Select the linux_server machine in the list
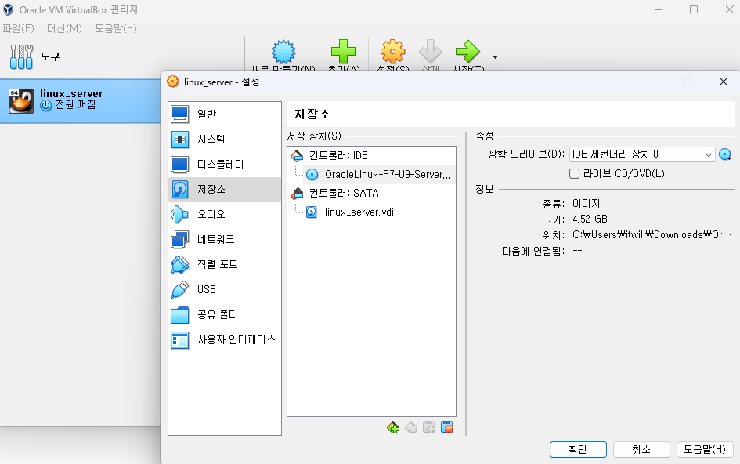 [x=80, y=100]
